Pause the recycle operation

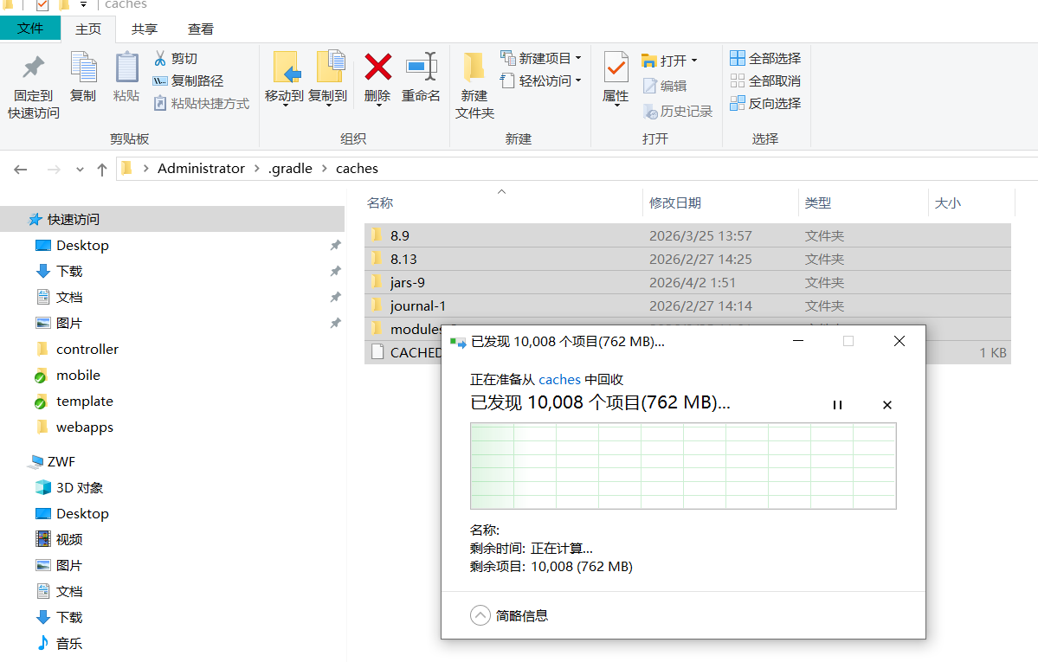(x=837, y=404)
